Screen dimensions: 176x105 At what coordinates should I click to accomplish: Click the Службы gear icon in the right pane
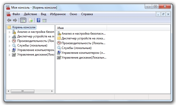pos(59,48)
